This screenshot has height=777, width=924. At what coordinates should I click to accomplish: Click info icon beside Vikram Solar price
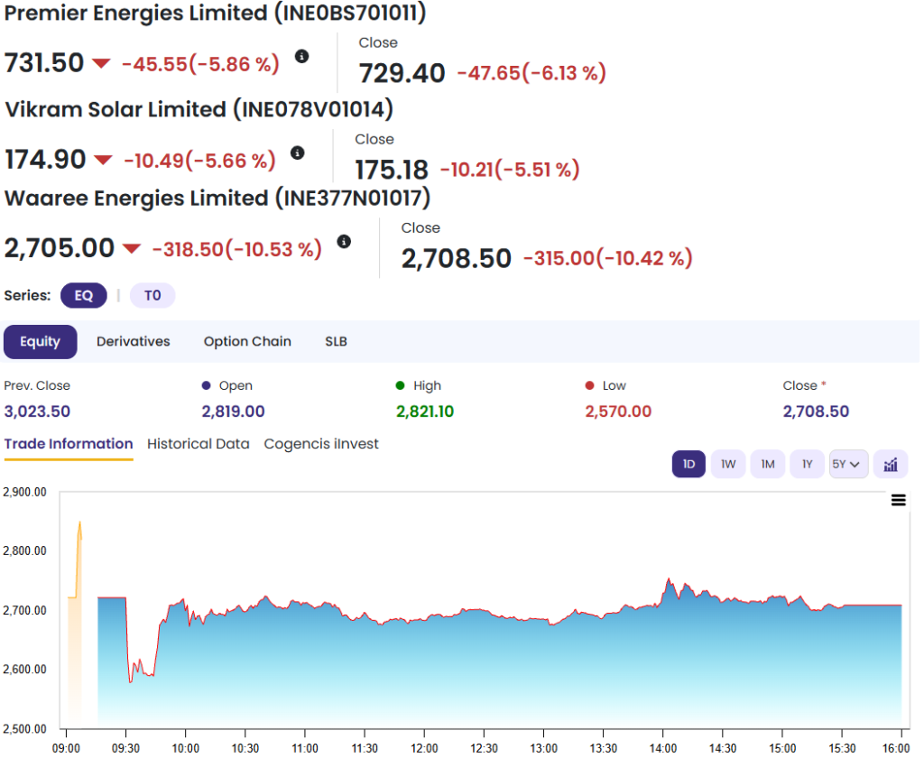click(x=298, y=153)
